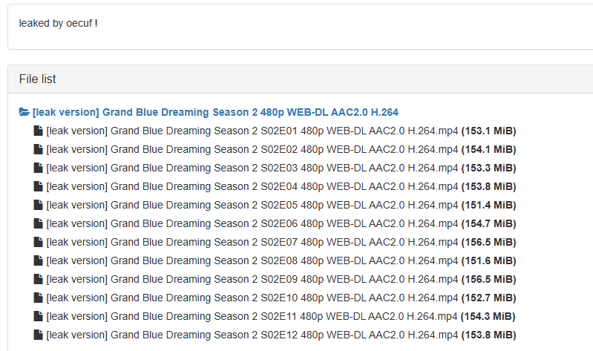
Task: Select the S02E07 file size 156.5 MiB
Action: 488,242
